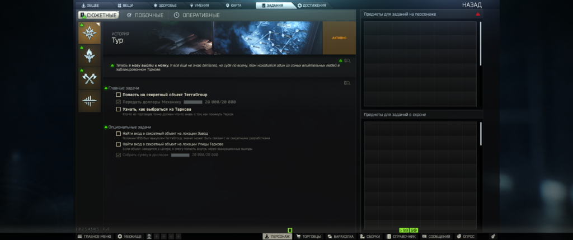Click the magnifier icon above Главные задачи
This screenshot has height=240, width=573.
pyautogui.click(x=347, y=83)
